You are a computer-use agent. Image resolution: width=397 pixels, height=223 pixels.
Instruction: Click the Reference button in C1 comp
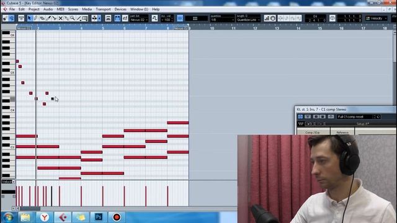(x=342, y=132)
